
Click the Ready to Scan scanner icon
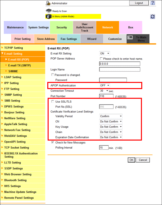(49, 11)
